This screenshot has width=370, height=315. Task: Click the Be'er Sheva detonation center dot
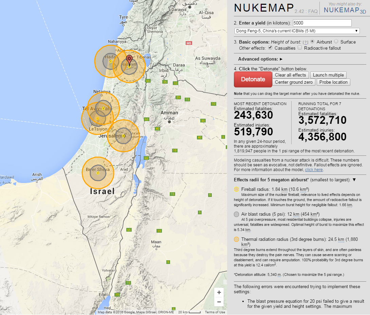pyautogui.click(x=98, y=173)
